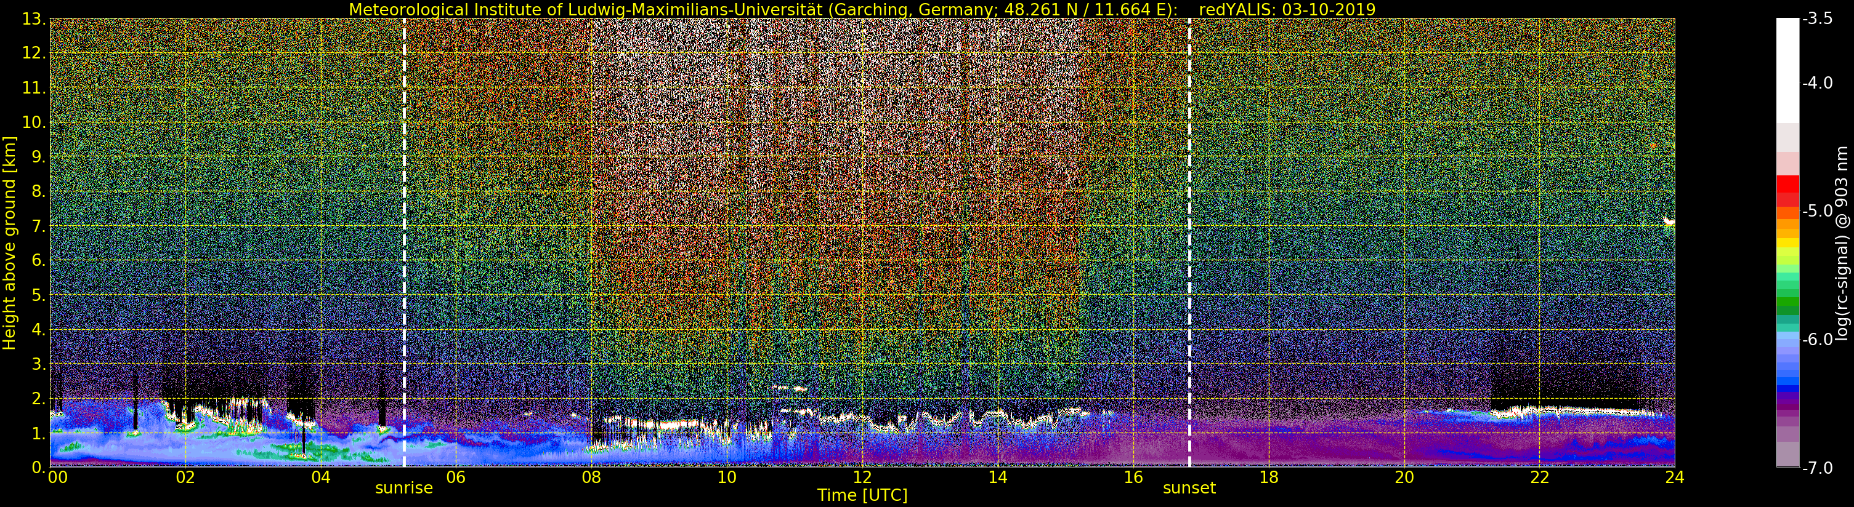Click the colorbar tick label '-6.0'
Image resolution: width=1854 pixels, height=507 pixels.
pyautogui.click(x=1817, y=340)
